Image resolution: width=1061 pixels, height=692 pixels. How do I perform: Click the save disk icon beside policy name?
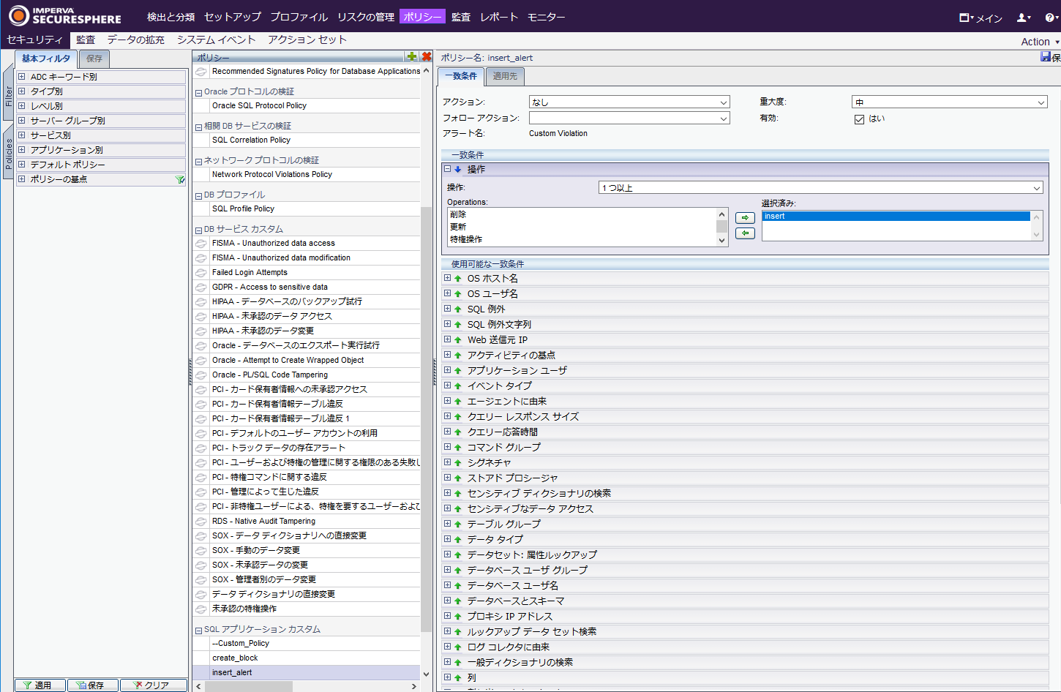(1046, 57)
